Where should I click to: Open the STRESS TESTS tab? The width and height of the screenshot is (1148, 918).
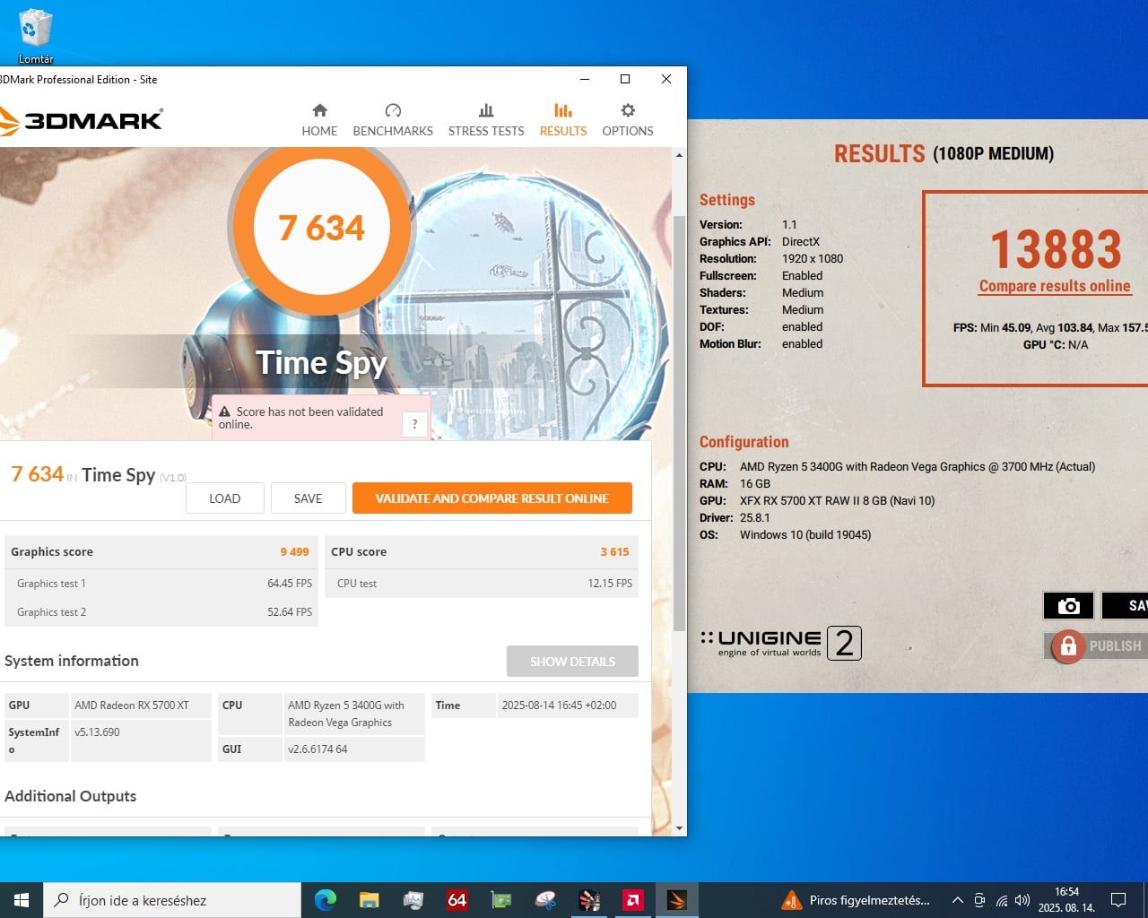tap(486, 120)
